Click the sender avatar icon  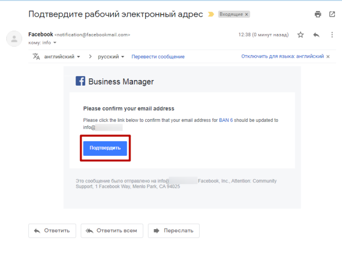(14, 39)
